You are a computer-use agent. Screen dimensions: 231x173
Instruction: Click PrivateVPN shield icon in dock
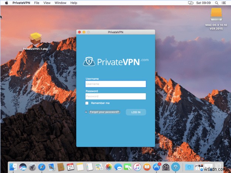[176, 167]
